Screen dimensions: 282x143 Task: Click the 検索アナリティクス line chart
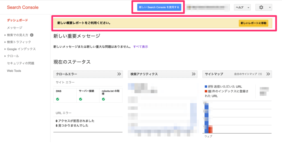coord(162,116)
